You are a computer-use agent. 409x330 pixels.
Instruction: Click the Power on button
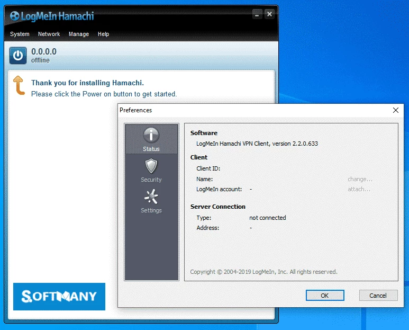tap(19, 55)
